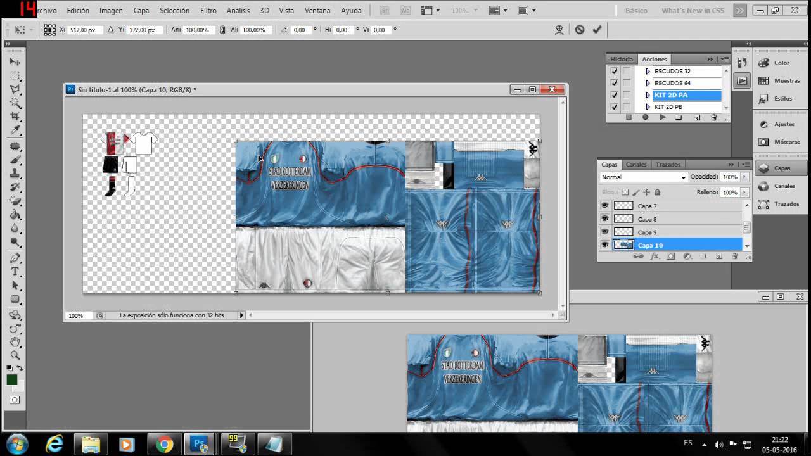Uncheck the KIT 2D PA action checkbox
This screenshot has height=456, width=811.
(614, 95)
